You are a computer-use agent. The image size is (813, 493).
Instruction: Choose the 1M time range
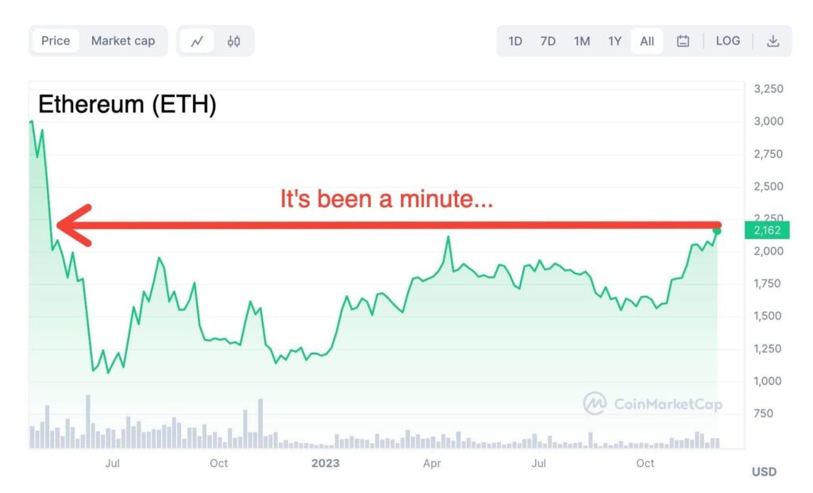[582, 41]
